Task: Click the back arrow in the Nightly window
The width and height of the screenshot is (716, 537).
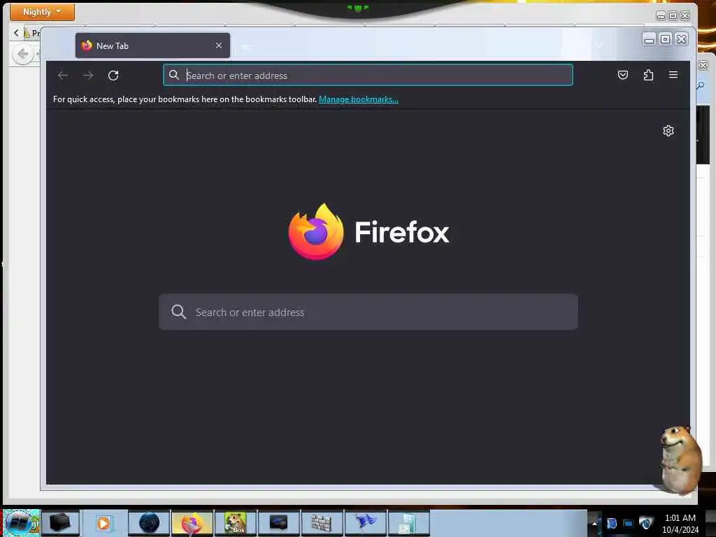Action: coord(22,55)
